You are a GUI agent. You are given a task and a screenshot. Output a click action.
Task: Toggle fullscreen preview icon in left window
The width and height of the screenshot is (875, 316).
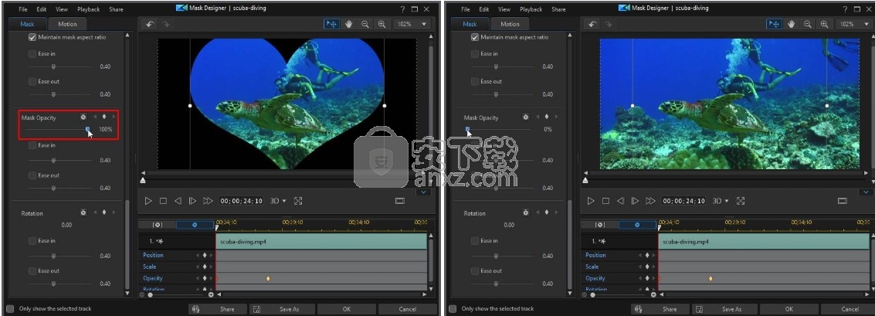[298, 201]
